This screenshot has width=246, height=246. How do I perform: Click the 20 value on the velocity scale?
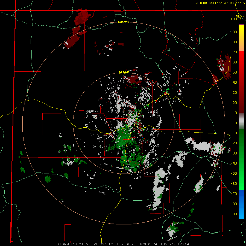coord(235,102)
